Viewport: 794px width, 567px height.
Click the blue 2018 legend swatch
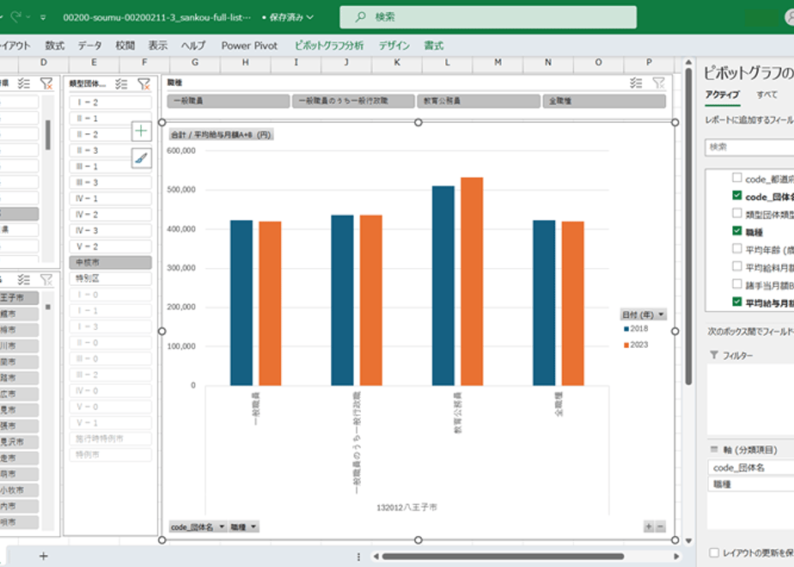click(626, 328)
